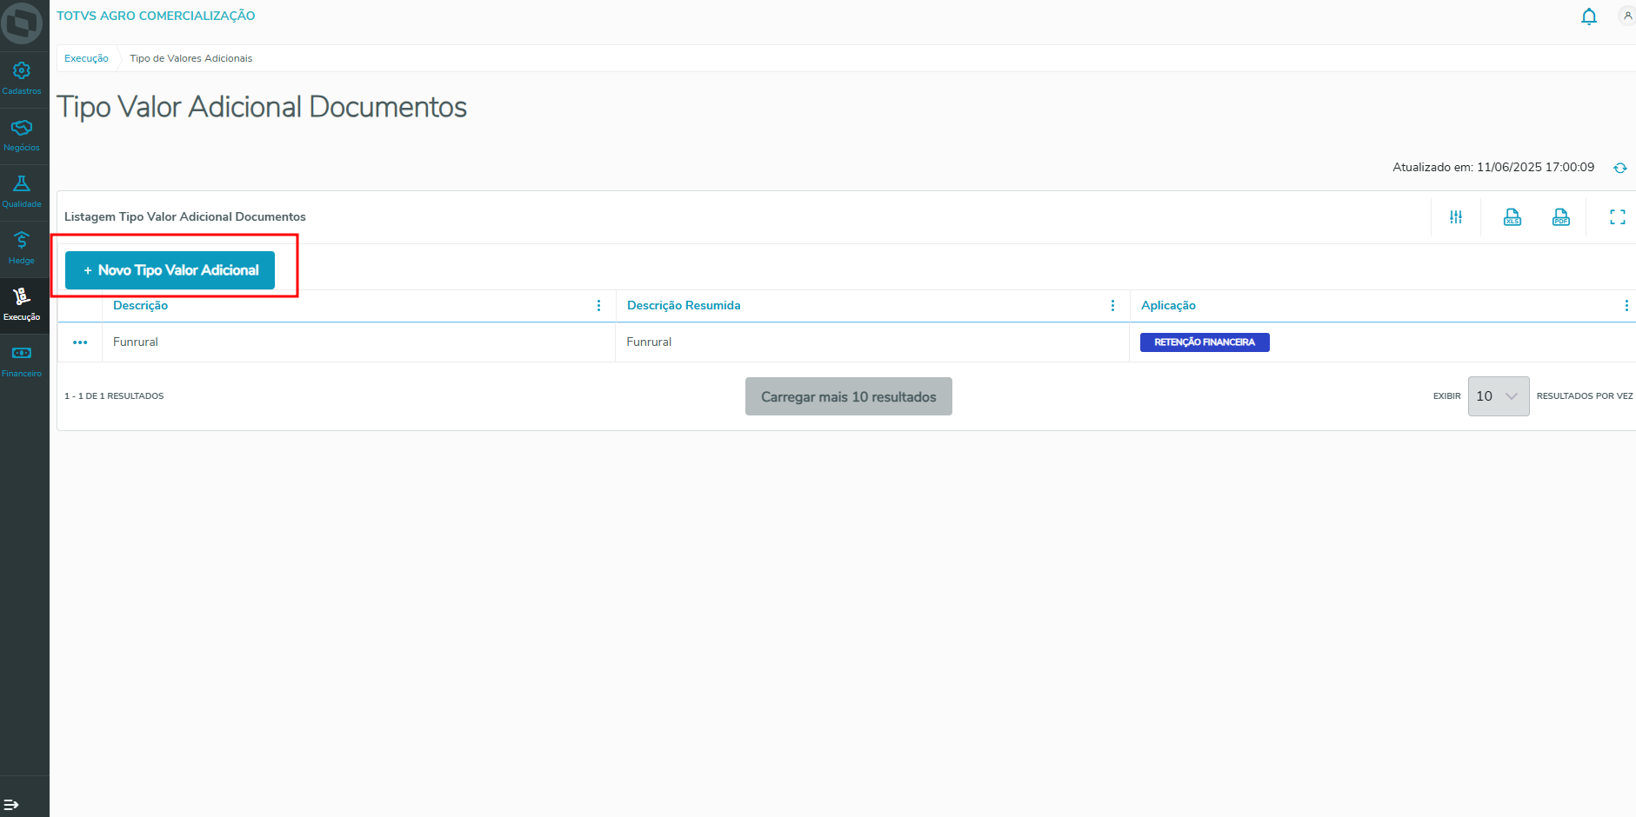Image resolution: width=1636 pixels, height=817 pixels.
Task: Click TOTVS AGRO COMERCIALIZAÇÃO header title
Action: [156, 16]
